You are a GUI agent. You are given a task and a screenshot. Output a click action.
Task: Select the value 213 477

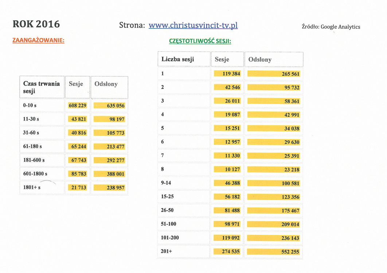(116, 147)
